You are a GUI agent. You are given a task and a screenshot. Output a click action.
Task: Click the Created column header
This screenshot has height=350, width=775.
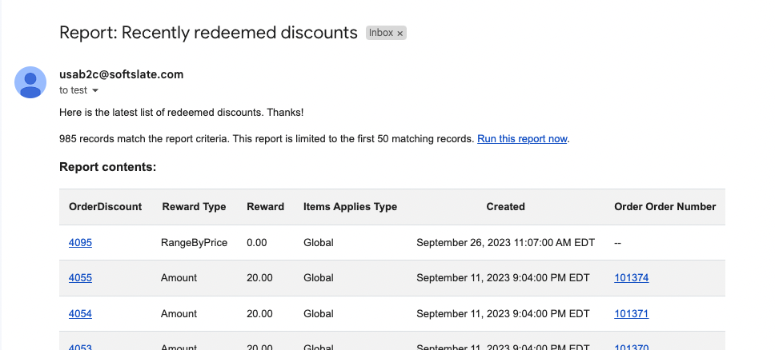pos(505,207)
